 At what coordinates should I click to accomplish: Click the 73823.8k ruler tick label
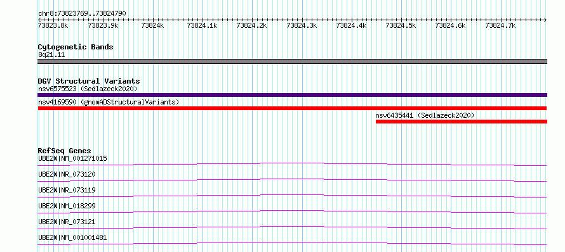pos(53,25)
